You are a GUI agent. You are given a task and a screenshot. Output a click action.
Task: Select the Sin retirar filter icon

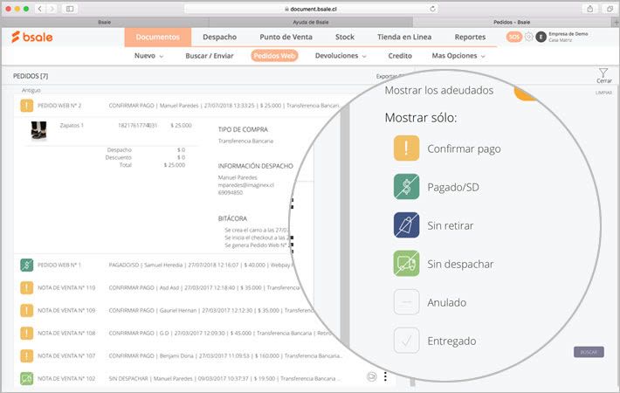click(x=406, y=225)
